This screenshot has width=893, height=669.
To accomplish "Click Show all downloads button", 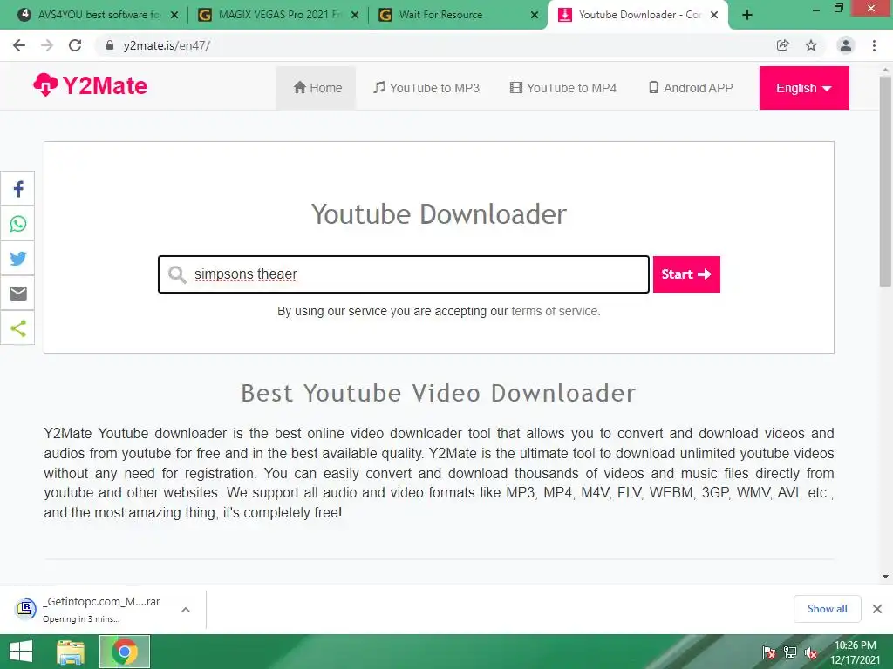I will coord(827,609).
